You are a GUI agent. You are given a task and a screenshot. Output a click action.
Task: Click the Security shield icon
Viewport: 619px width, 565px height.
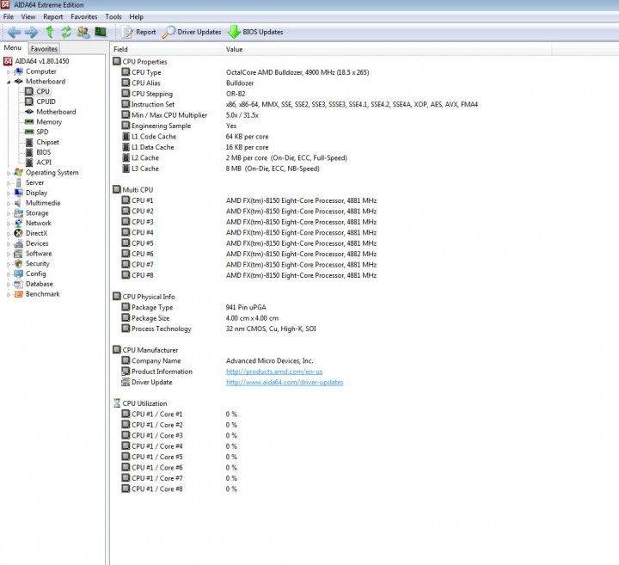click(x=18, y=263)
